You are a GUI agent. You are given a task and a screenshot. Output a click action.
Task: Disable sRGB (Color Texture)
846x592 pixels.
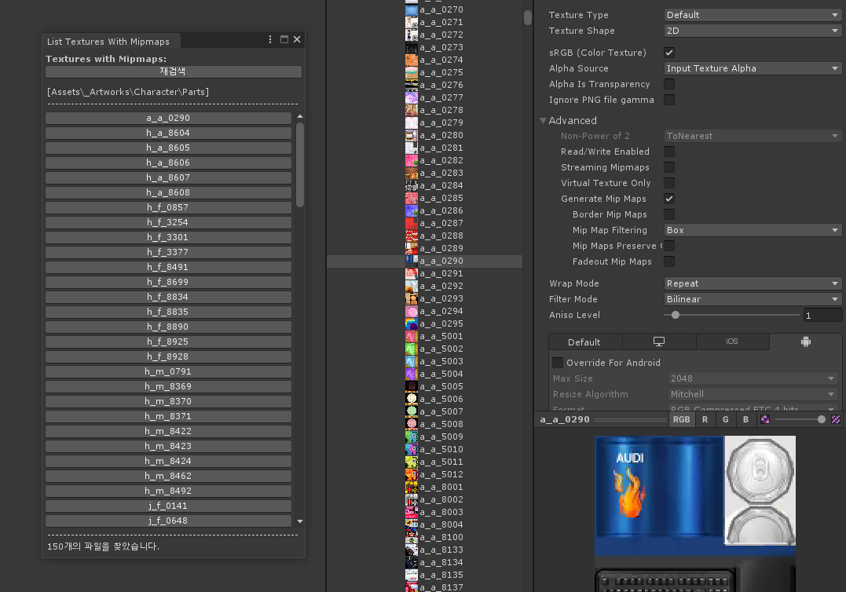[669, 52]
